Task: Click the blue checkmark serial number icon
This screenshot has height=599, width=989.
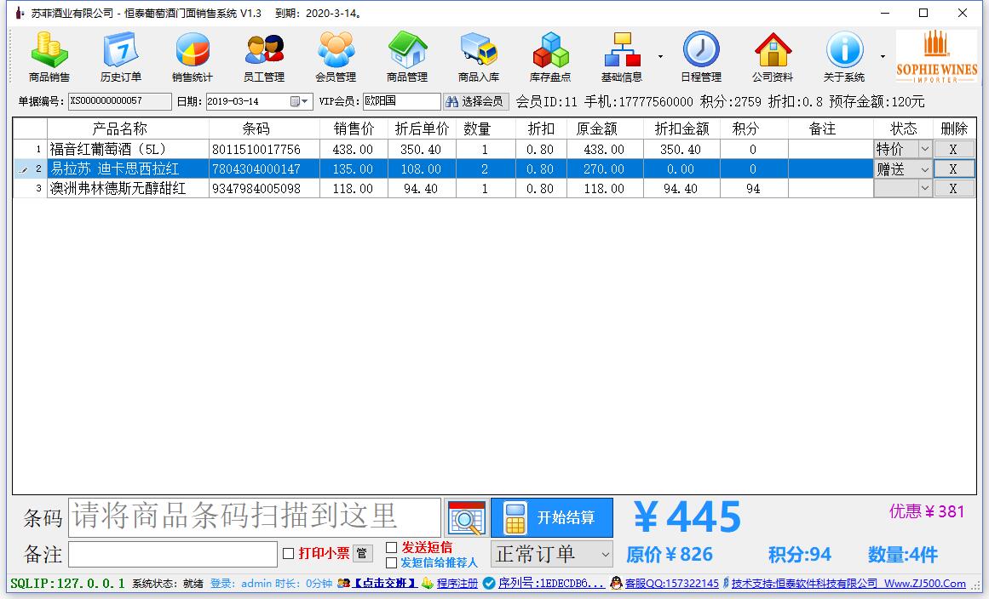Action: (x=489, y=583)
